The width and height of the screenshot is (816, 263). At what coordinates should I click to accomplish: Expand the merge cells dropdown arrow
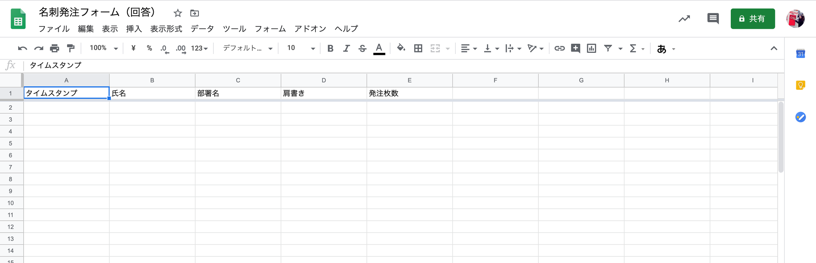[448, 48]
